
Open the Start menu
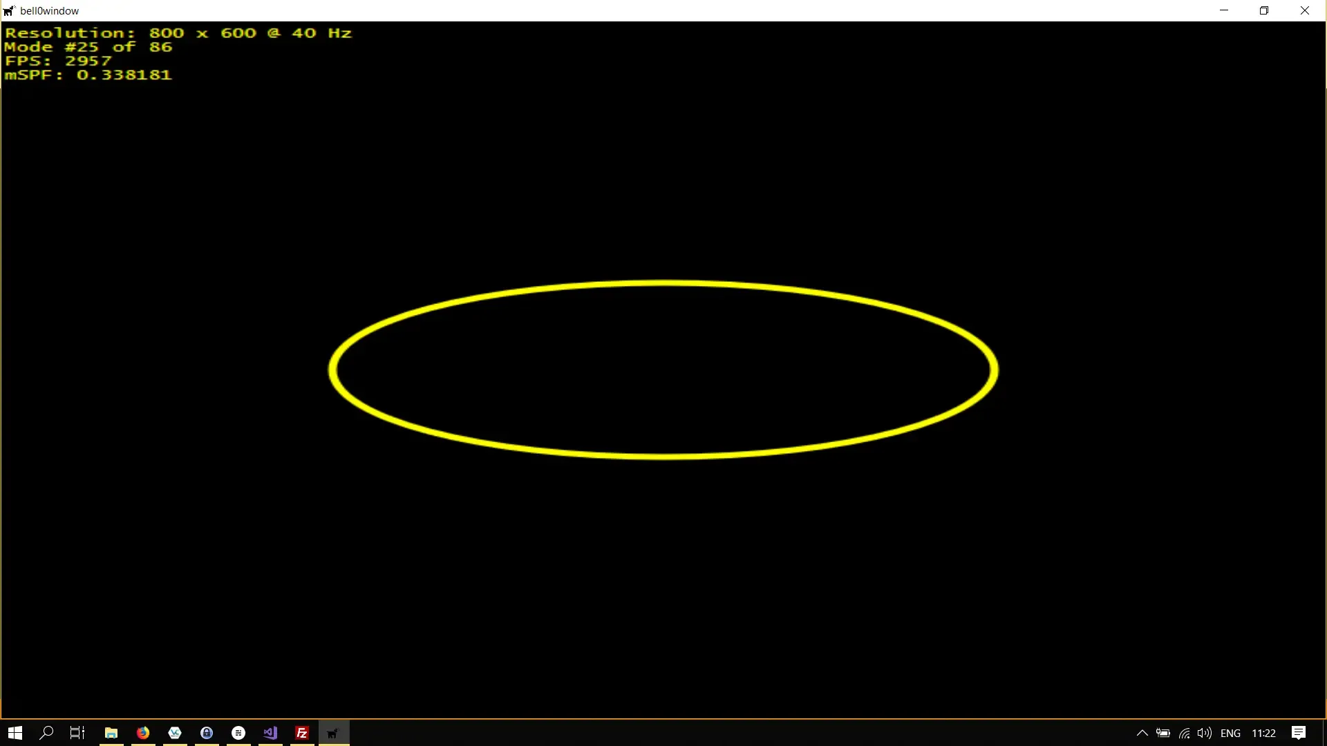(15, 733)
